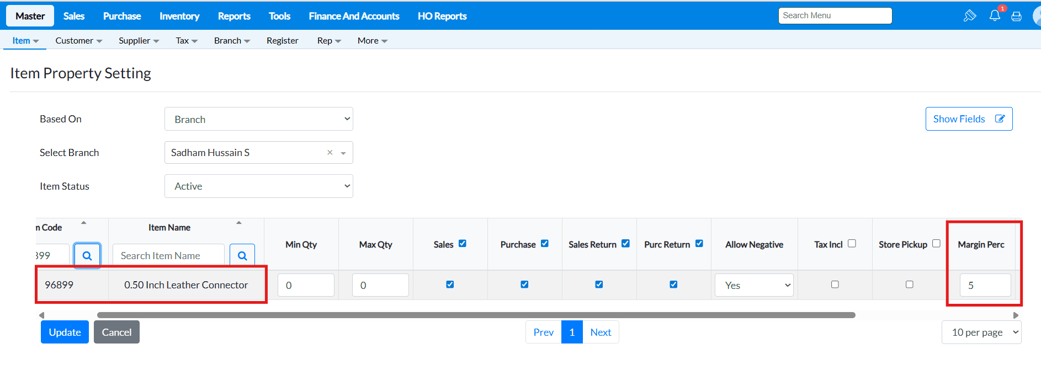
Task: Open the Based On dropdown
Action: [x=258, y=119]
